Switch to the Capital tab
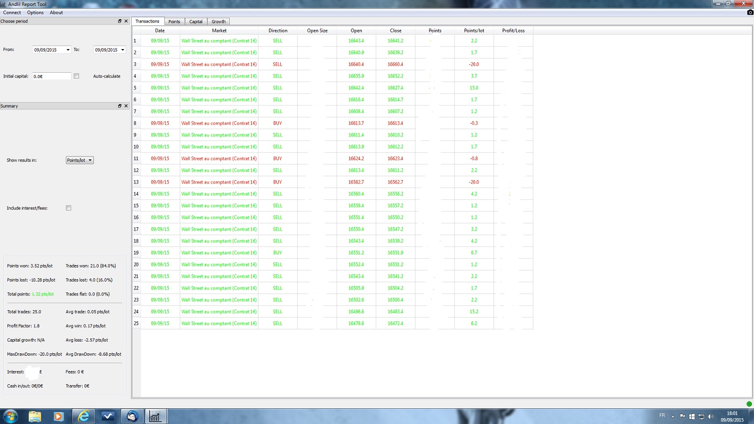754x424 pixels. 196,22
